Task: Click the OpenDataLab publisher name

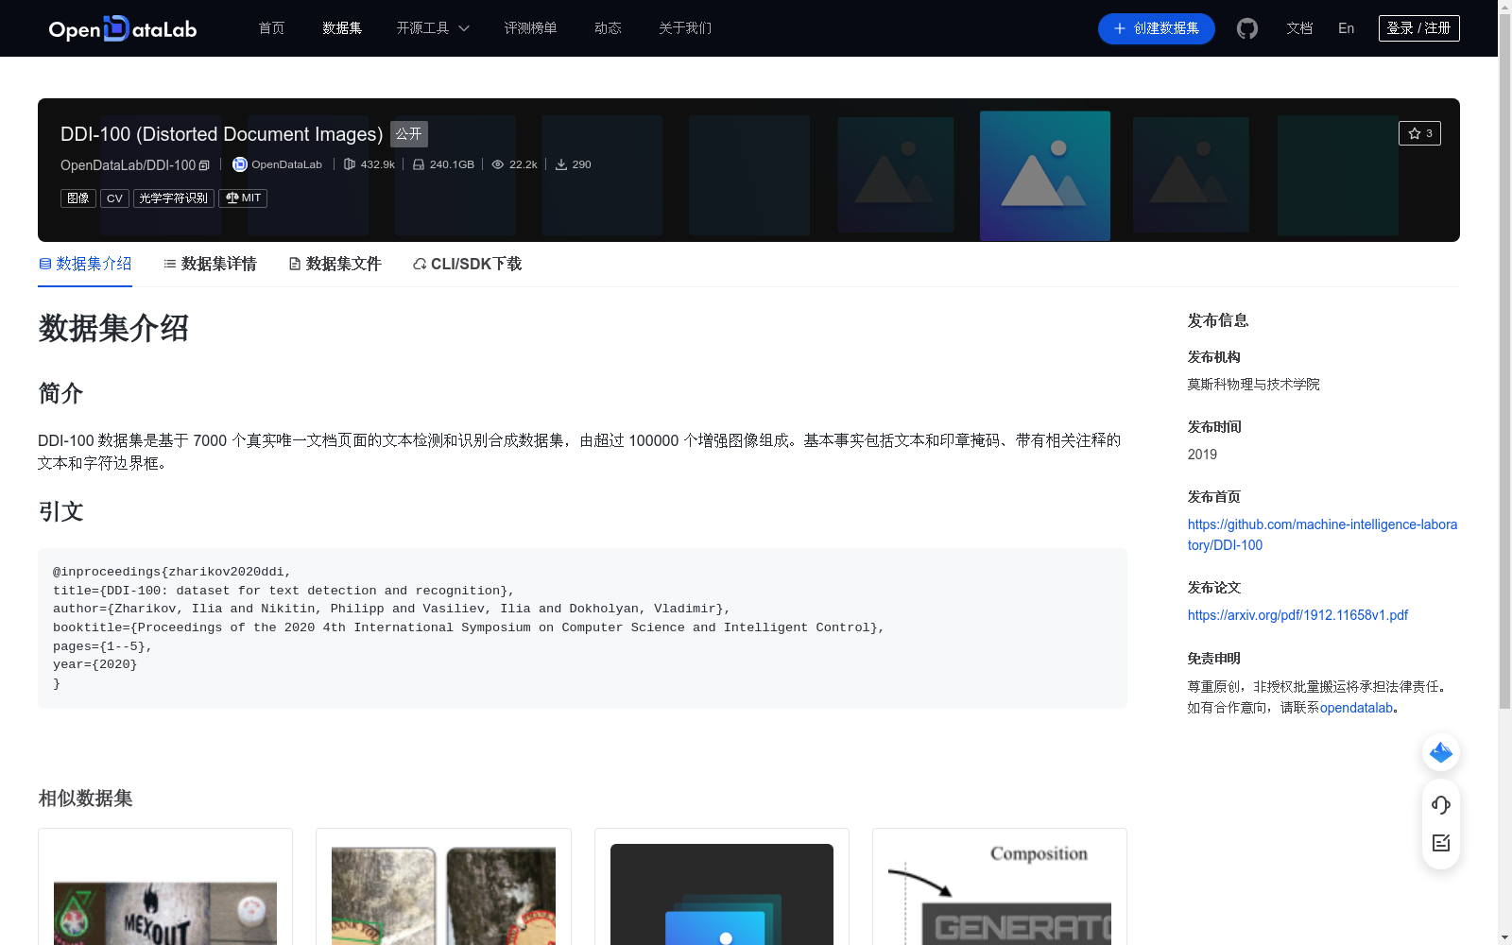Action: (x=286, y=164)
